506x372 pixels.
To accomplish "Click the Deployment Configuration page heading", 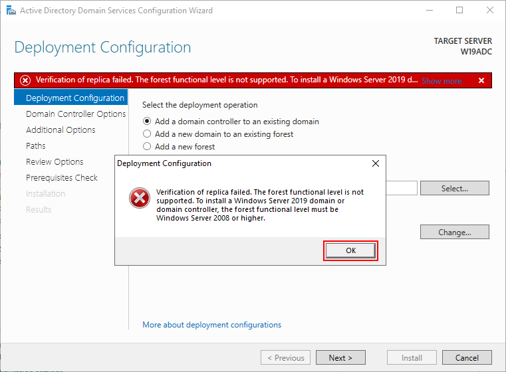I will (x=102, y=47).
